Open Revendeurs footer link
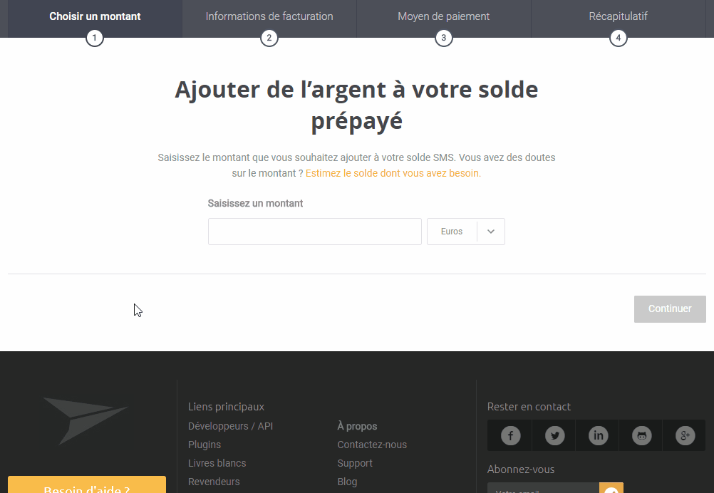The height and width of the screenshot is (493, 714). tap(214, 482)
